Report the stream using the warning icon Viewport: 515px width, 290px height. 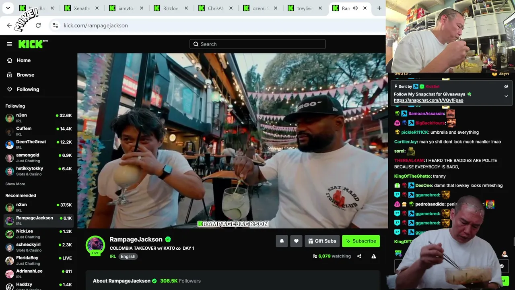(374, 256)
